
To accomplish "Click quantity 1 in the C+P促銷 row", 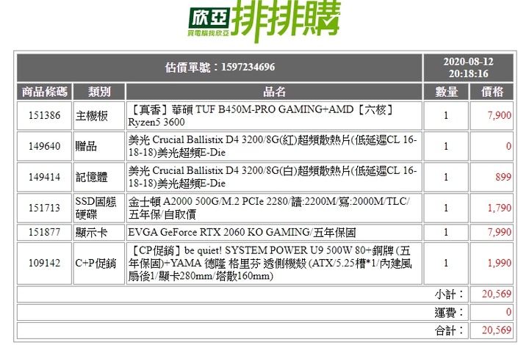I will (x=446, y=263).
